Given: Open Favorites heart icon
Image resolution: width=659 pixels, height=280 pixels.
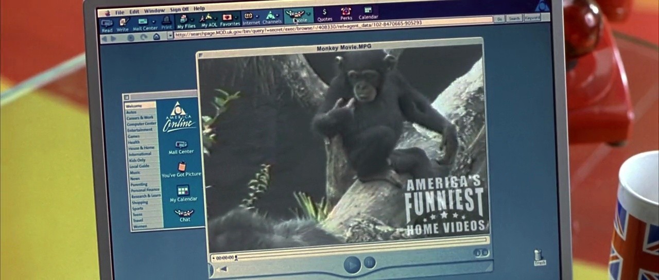Looking at the screenshot, I should coord(230,20).
